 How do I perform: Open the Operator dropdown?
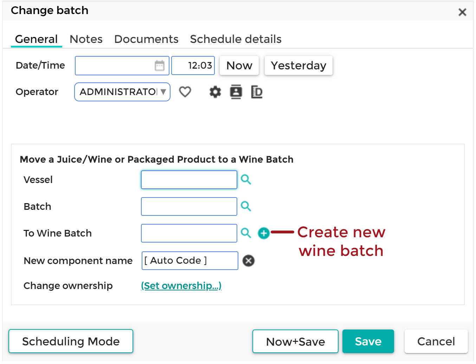tap(163, 92)
